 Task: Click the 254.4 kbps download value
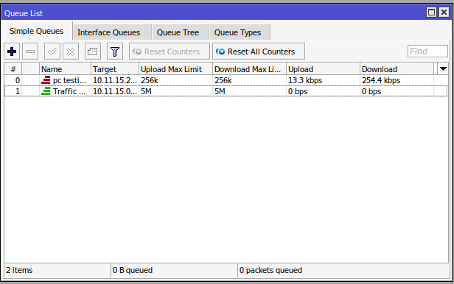[381, 80]
